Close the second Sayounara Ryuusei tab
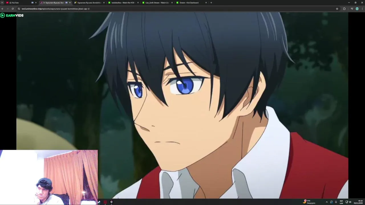The width and height of the screenshot is (365, 205). (104, 3)
